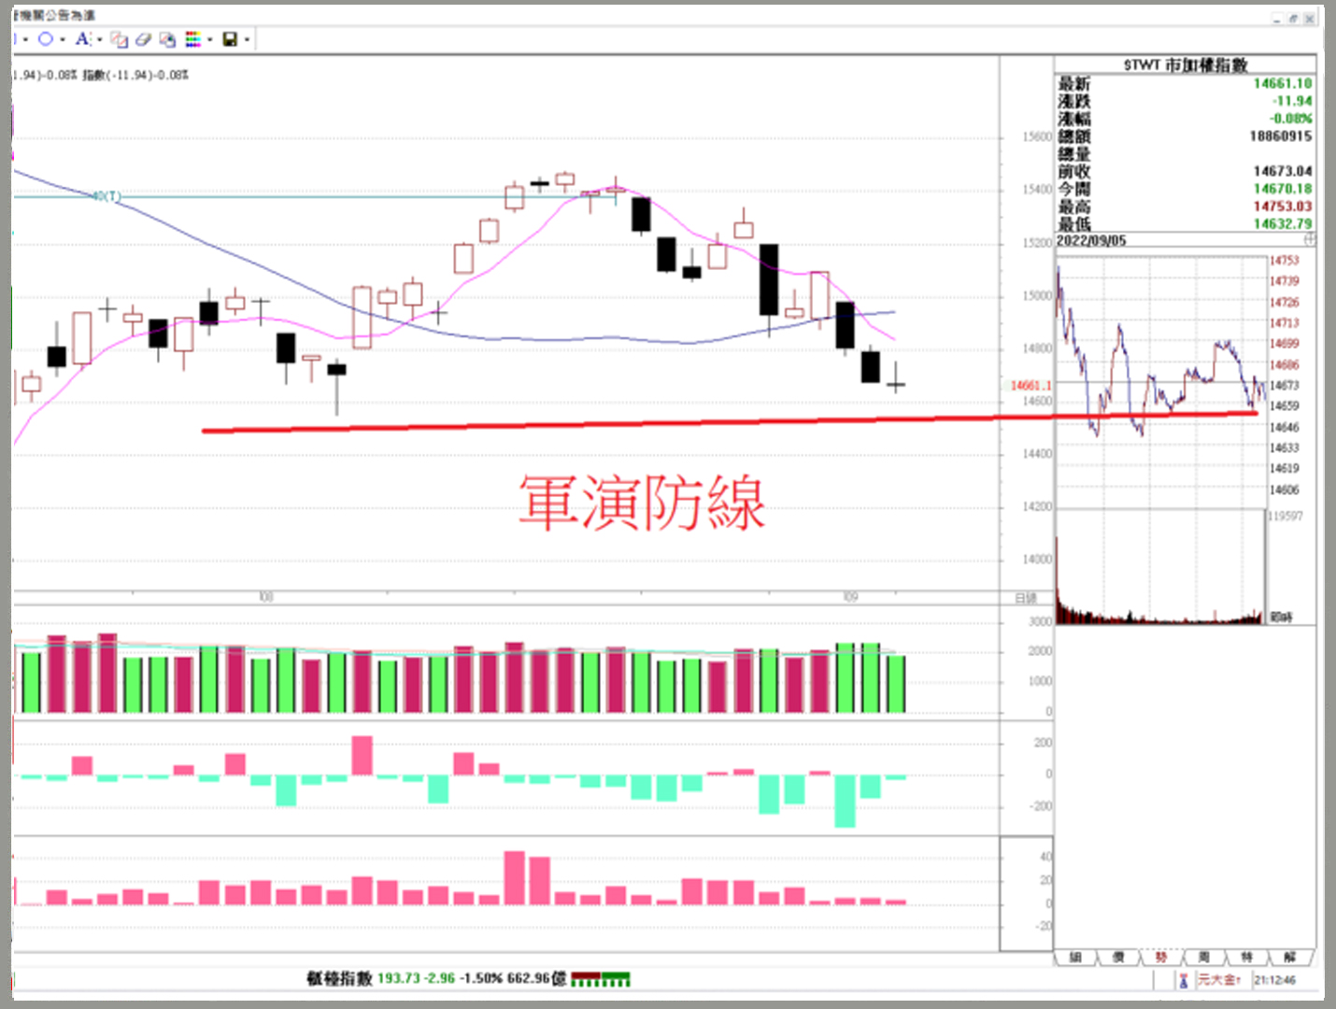The width and height of the screenshot is (1336, 1009).
Task: Click the connection status tower icon
Action: click(1183, 980)
